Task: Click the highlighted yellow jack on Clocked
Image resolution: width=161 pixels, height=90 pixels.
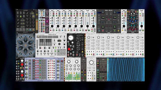Action: (33, 16)
